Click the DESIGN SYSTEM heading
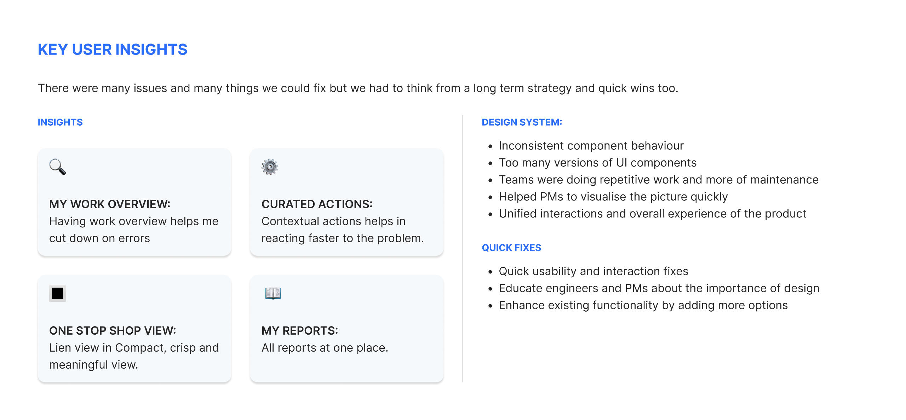The width and height of the screenshot is (906, 420). pos(522,122)
